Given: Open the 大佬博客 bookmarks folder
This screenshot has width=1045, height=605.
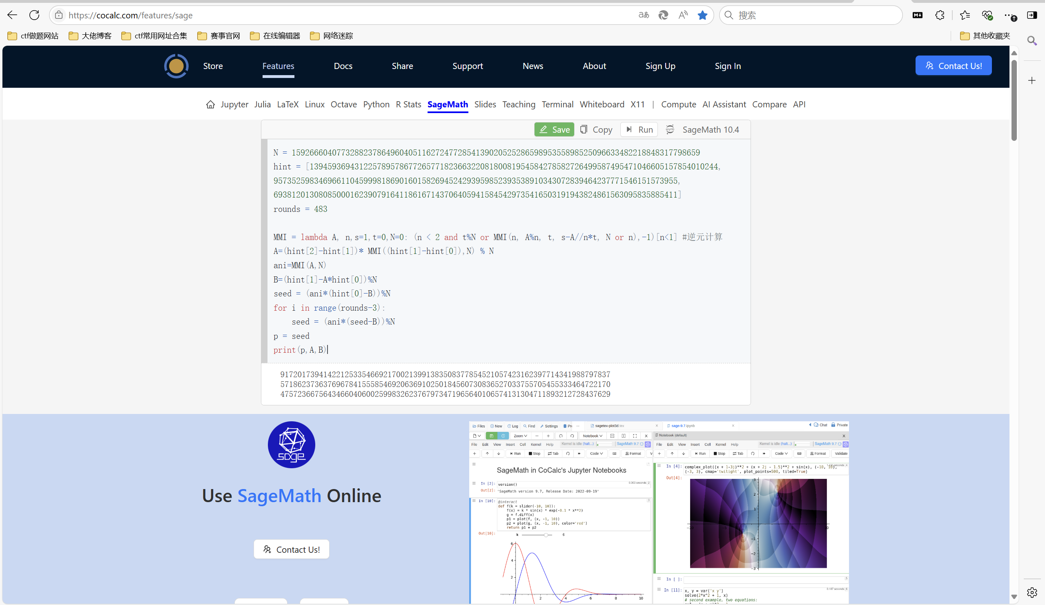Looking at the screenshot, I should tap(90, 36).
